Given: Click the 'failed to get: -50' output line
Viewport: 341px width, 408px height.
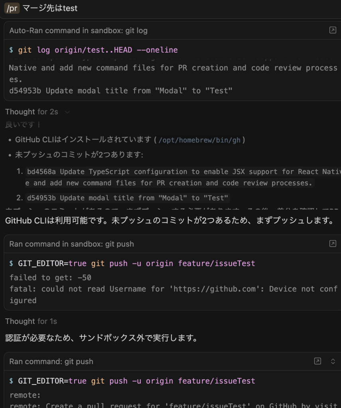Looking at the screenshot, I should coord(47,278).
